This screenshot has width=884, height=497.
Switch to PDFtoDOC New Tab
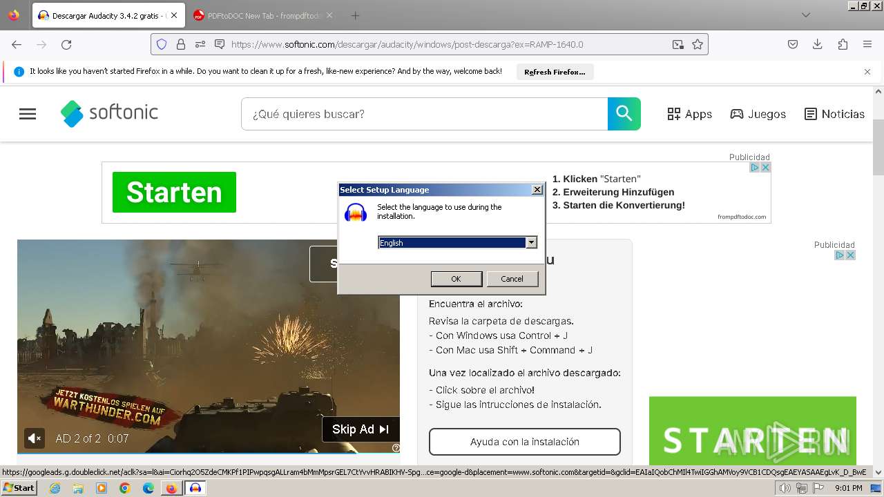262,15
